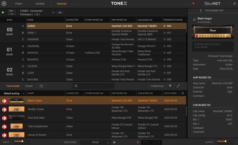Open the Librarian tab

pyautogui.click(x=61, y=4)
